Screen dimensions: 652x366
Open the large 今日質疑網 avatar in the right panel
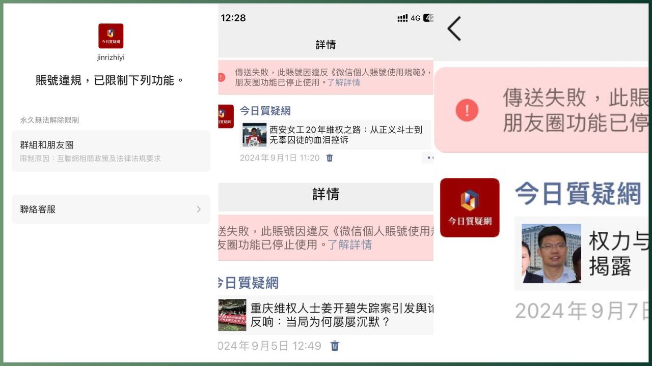pyautogui.click(x=470, y=207)
